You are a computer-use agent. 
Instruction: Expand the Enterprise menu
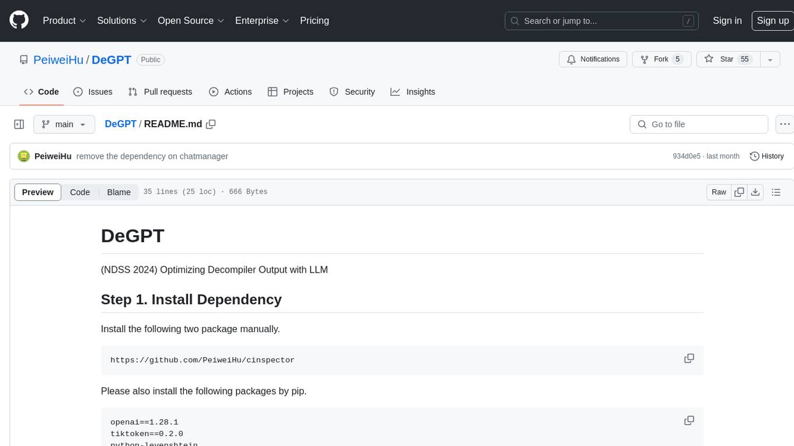262,20
